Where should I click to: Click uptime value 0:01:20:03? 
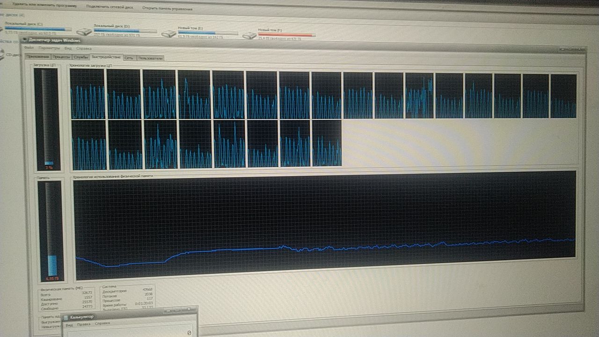tap(144, 304)
